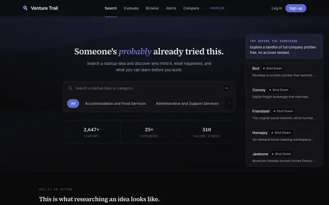Viewport: 329px width, 205px height.
Task: Click the Venture Trail brand name
Action: 44,8
